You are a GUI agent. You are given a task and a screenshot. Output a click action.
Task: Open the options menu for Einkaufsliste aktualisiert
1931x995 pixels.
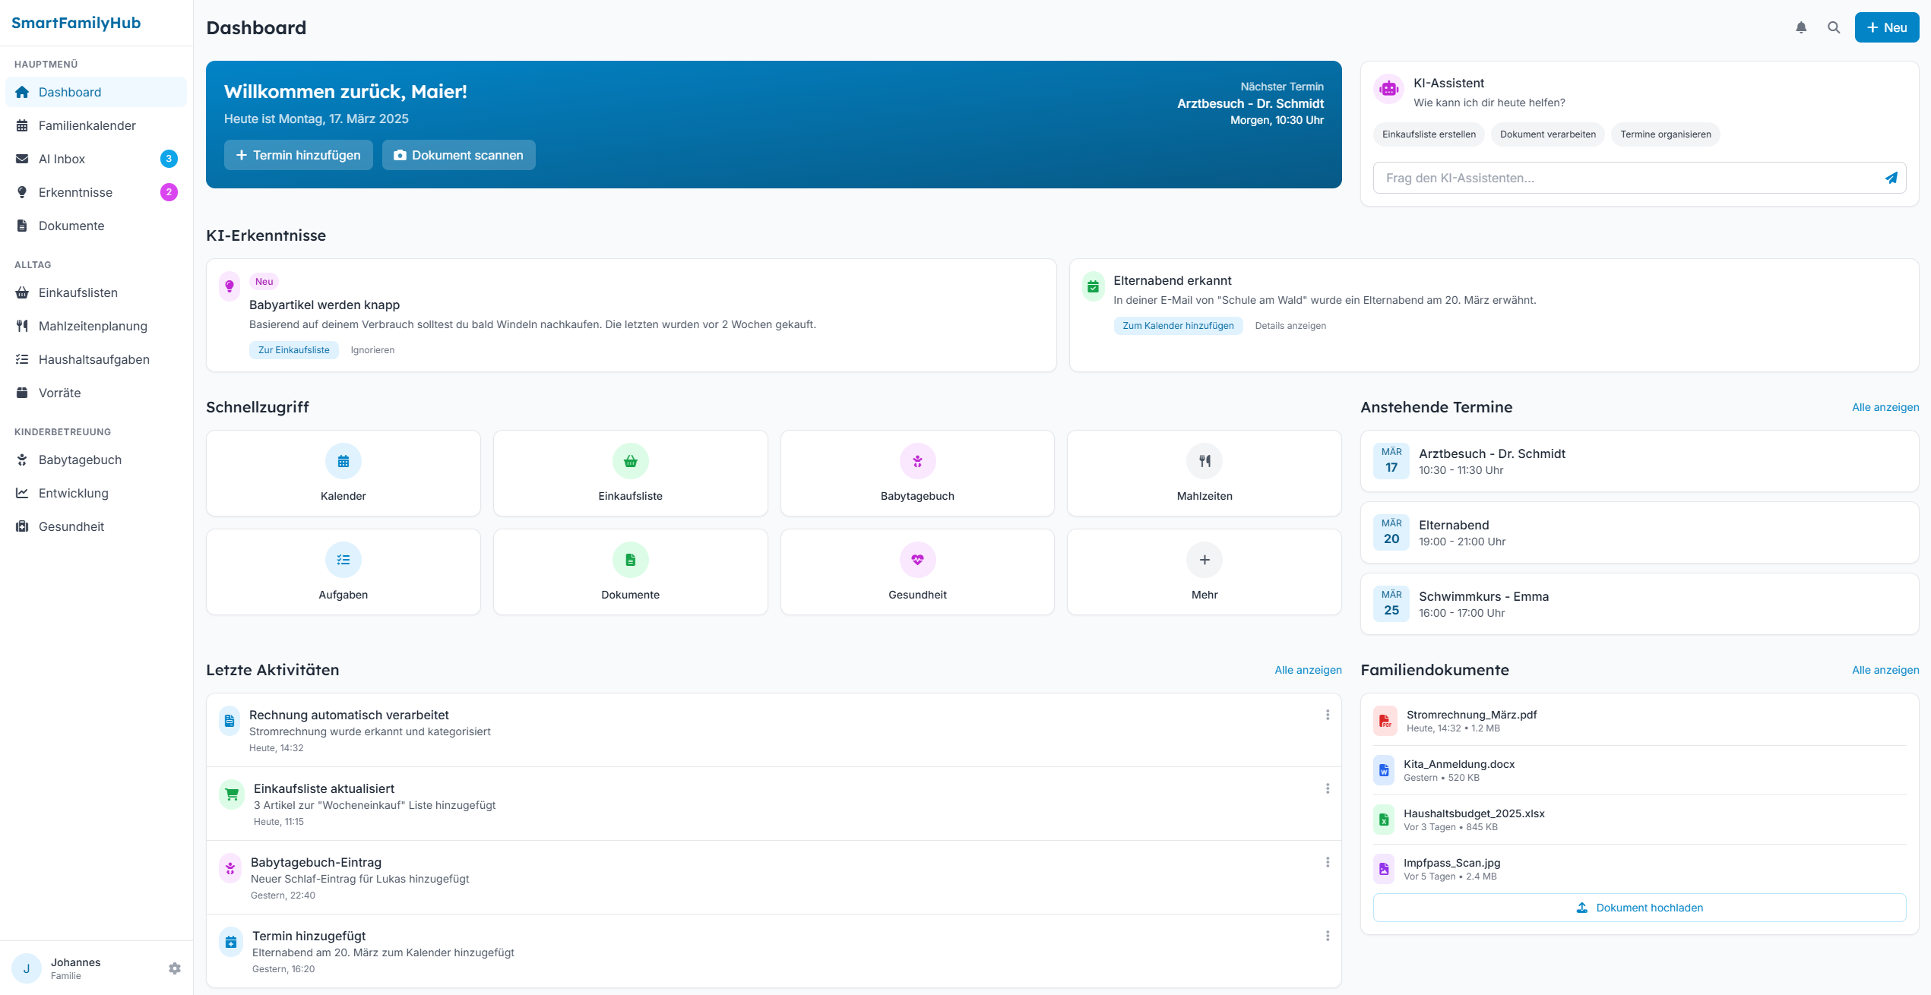(x=1328, y=788)
